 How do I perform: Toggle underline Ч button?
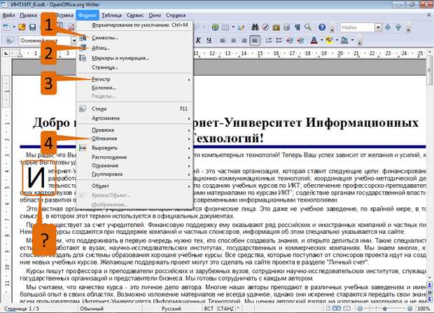click(209, 41)
